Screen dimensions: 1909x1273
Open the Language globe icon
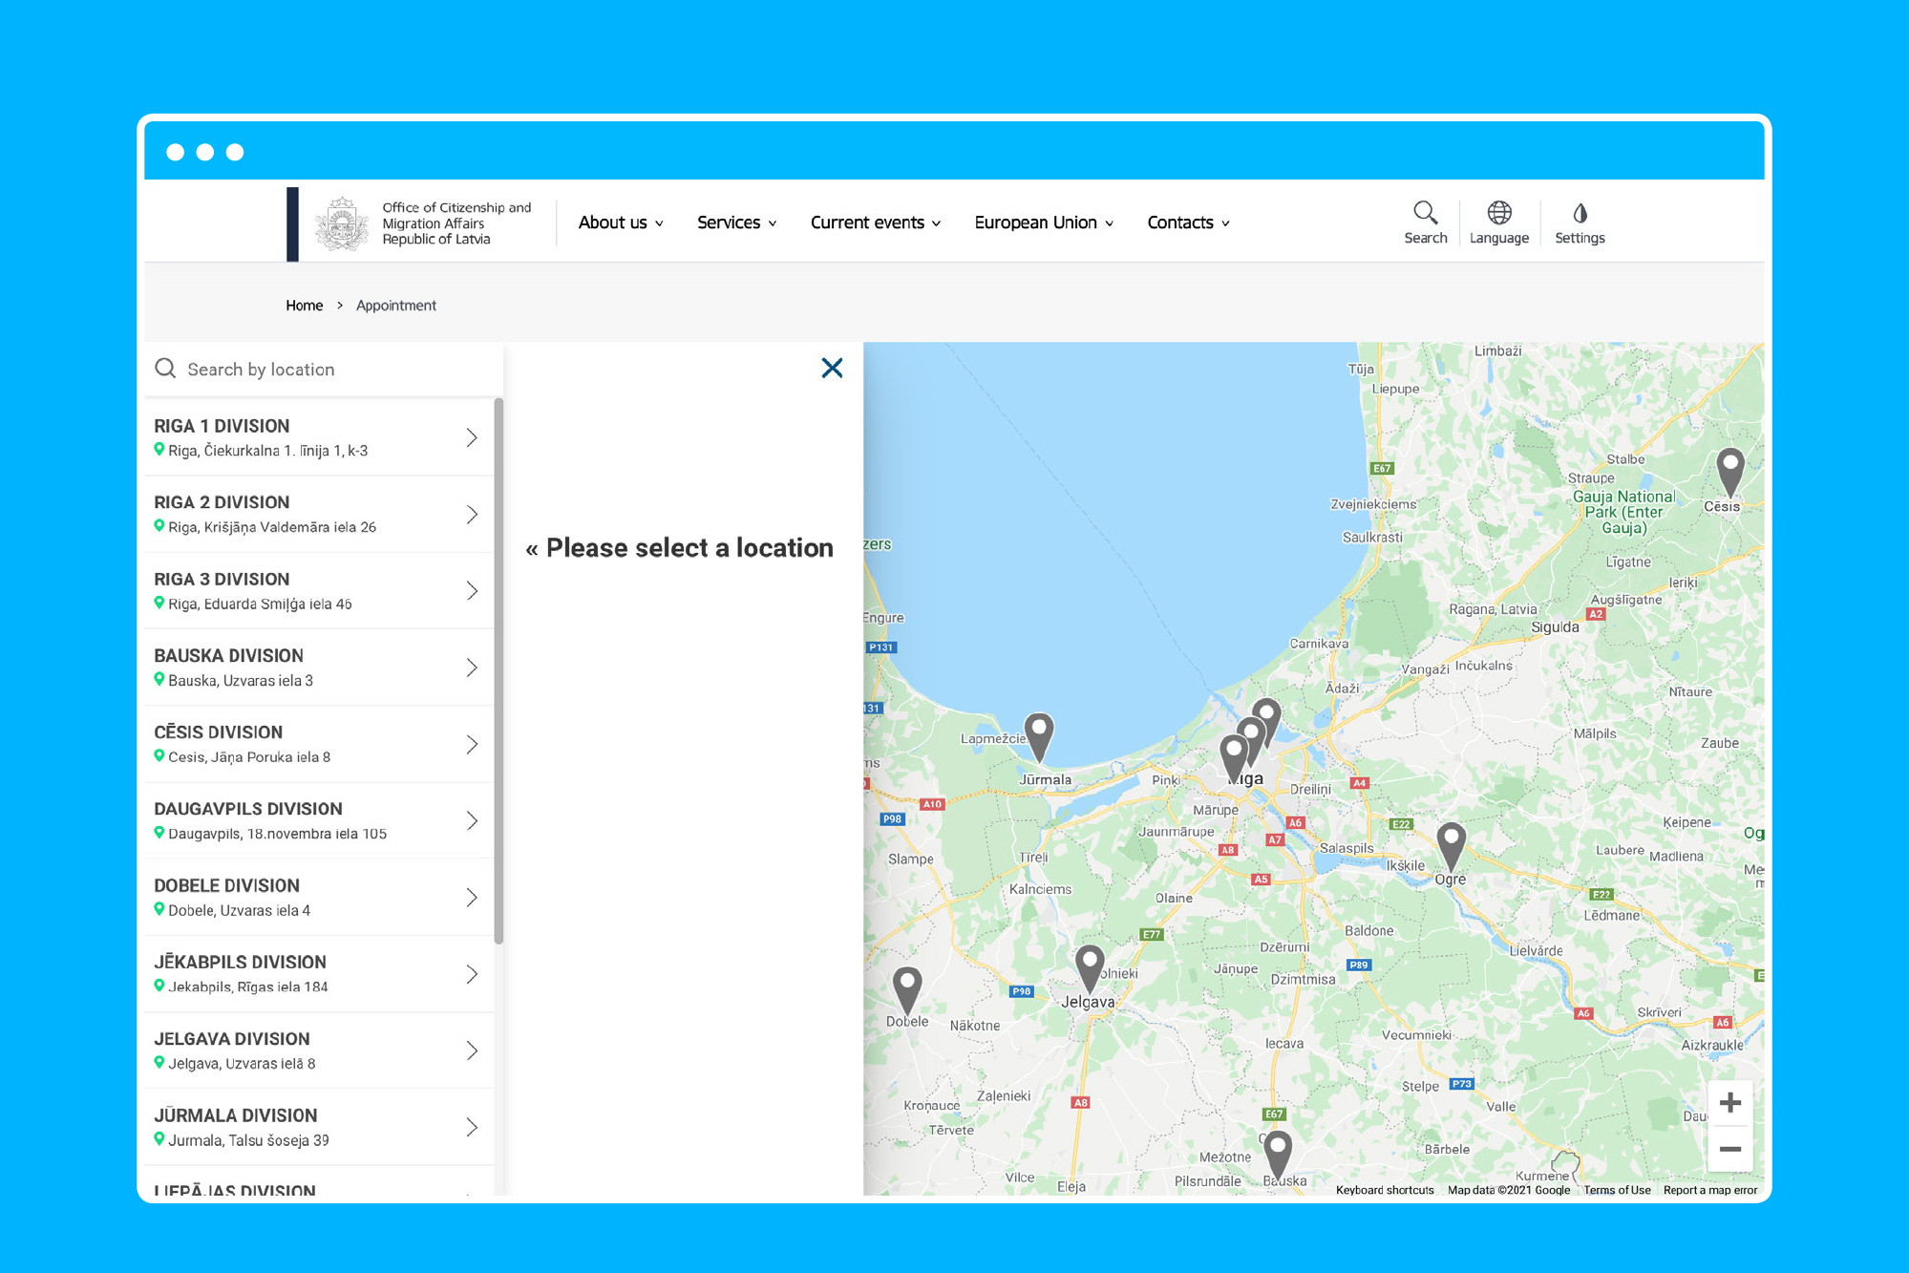click(1498, 213)
